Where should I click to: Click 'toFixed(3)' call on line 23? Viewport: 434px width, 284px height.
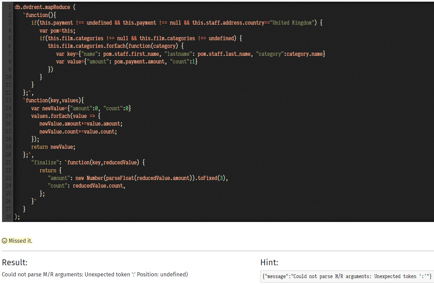tap(212, 178)
